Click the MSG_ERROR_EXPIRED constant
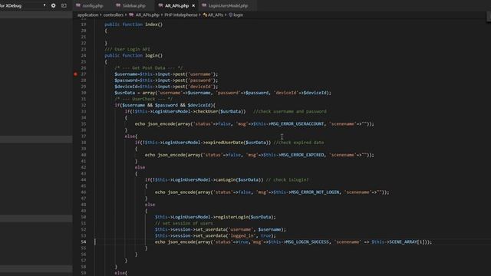The image size is (491, 276). point(302,155)
